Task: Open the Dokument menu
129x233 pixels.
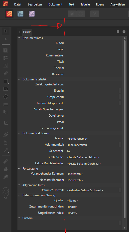Action: (55, 4)
